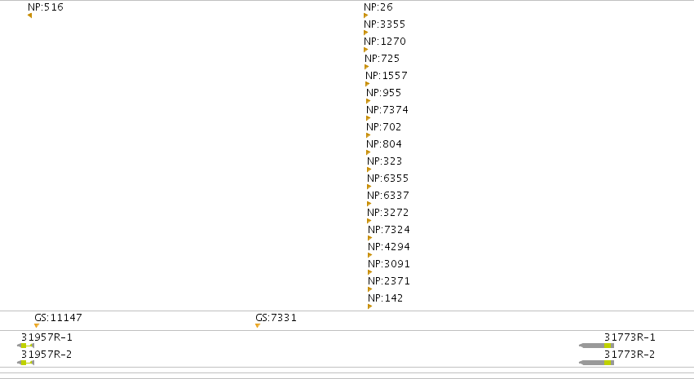Select the NP:7374 insertion triangle

point(369,118)
